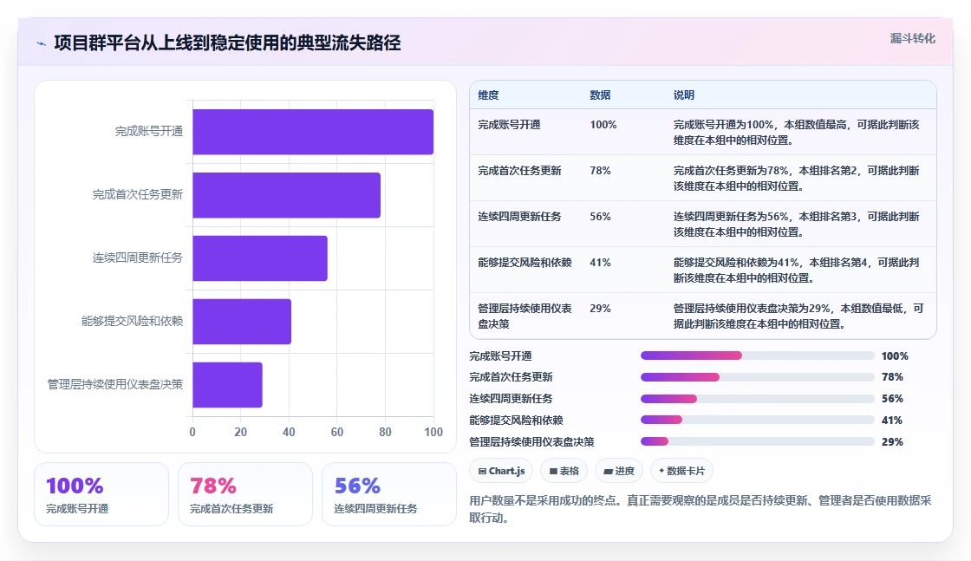Click the 连续四周更新任务 bar in the chart

coord(260,258)
